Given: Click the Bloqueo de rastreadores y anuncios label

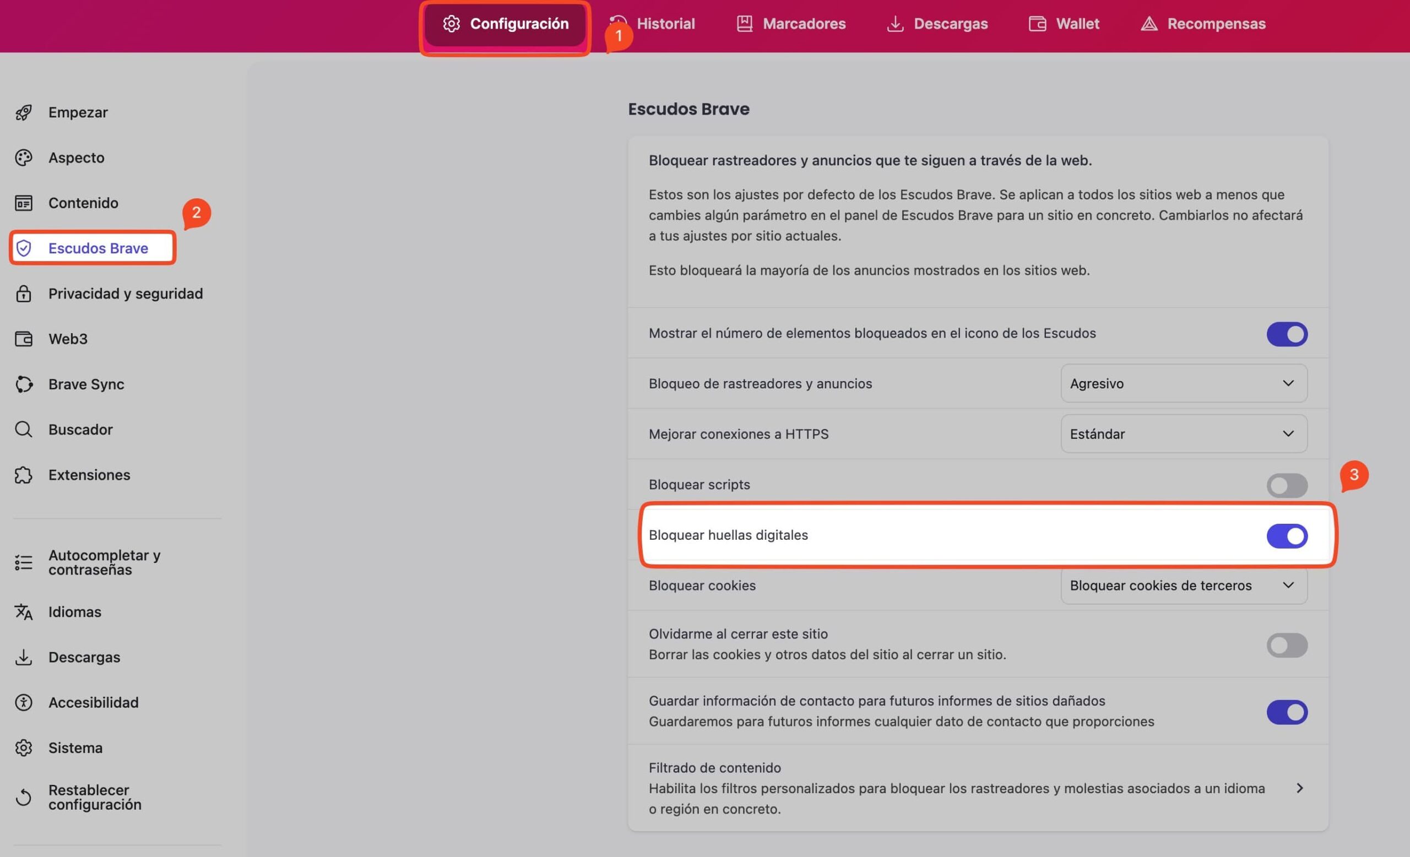Looking at the screenshot, I should pos(760,383).
